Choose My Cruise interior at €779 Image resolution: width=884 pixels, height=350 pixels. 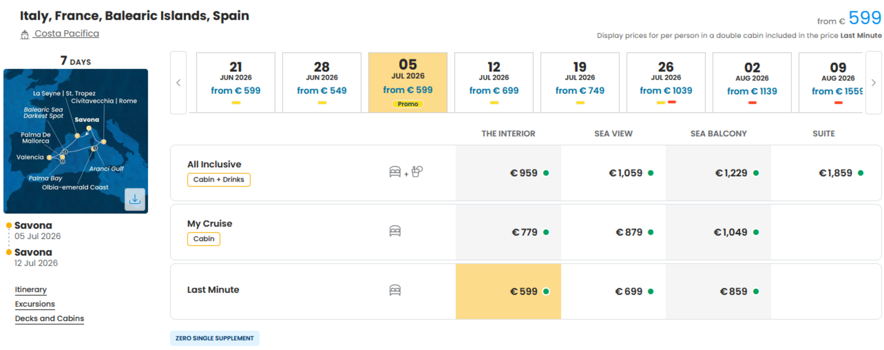pyautogui.click(x=508, y=232)
